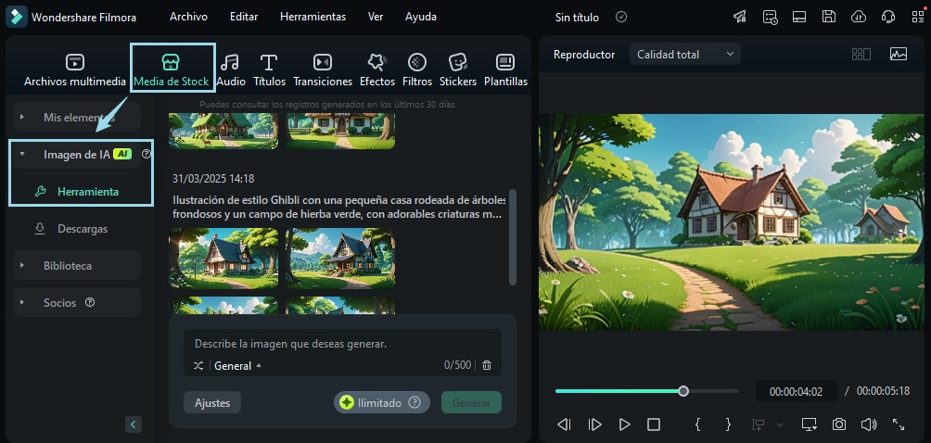The width and height of the screenshot is (931, 443).
Task: Set mark in with left brace
Action: [698, 424]
